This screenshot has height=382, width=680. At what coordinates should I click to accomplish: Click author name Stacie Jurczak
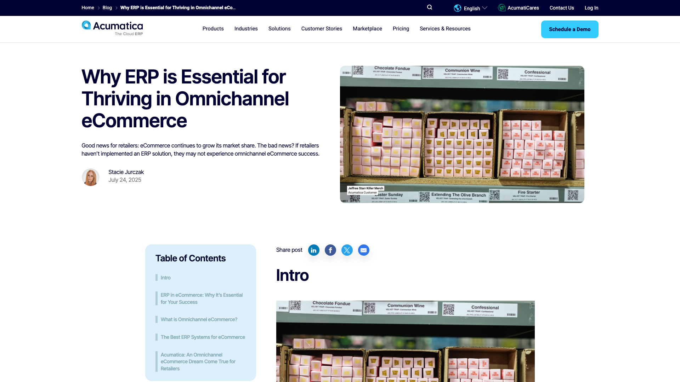[x=126, y=172]
